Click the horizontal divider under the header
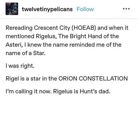This screenshot has height=115, width=138. (69, 19)
